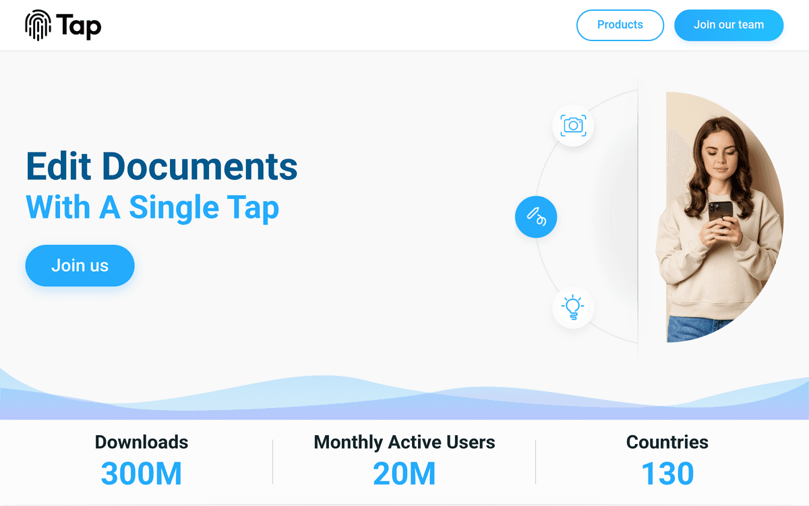Select the blue pen signature icon
The height and width of the screenshot is (506, 809).
tap(536, 217)
